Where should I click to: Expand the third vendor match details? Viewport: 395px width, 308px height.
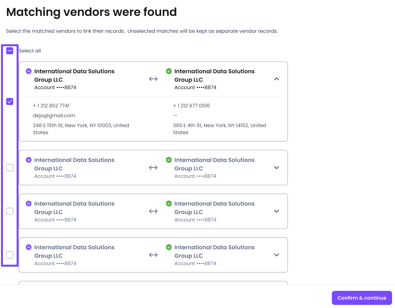[276, 211]
